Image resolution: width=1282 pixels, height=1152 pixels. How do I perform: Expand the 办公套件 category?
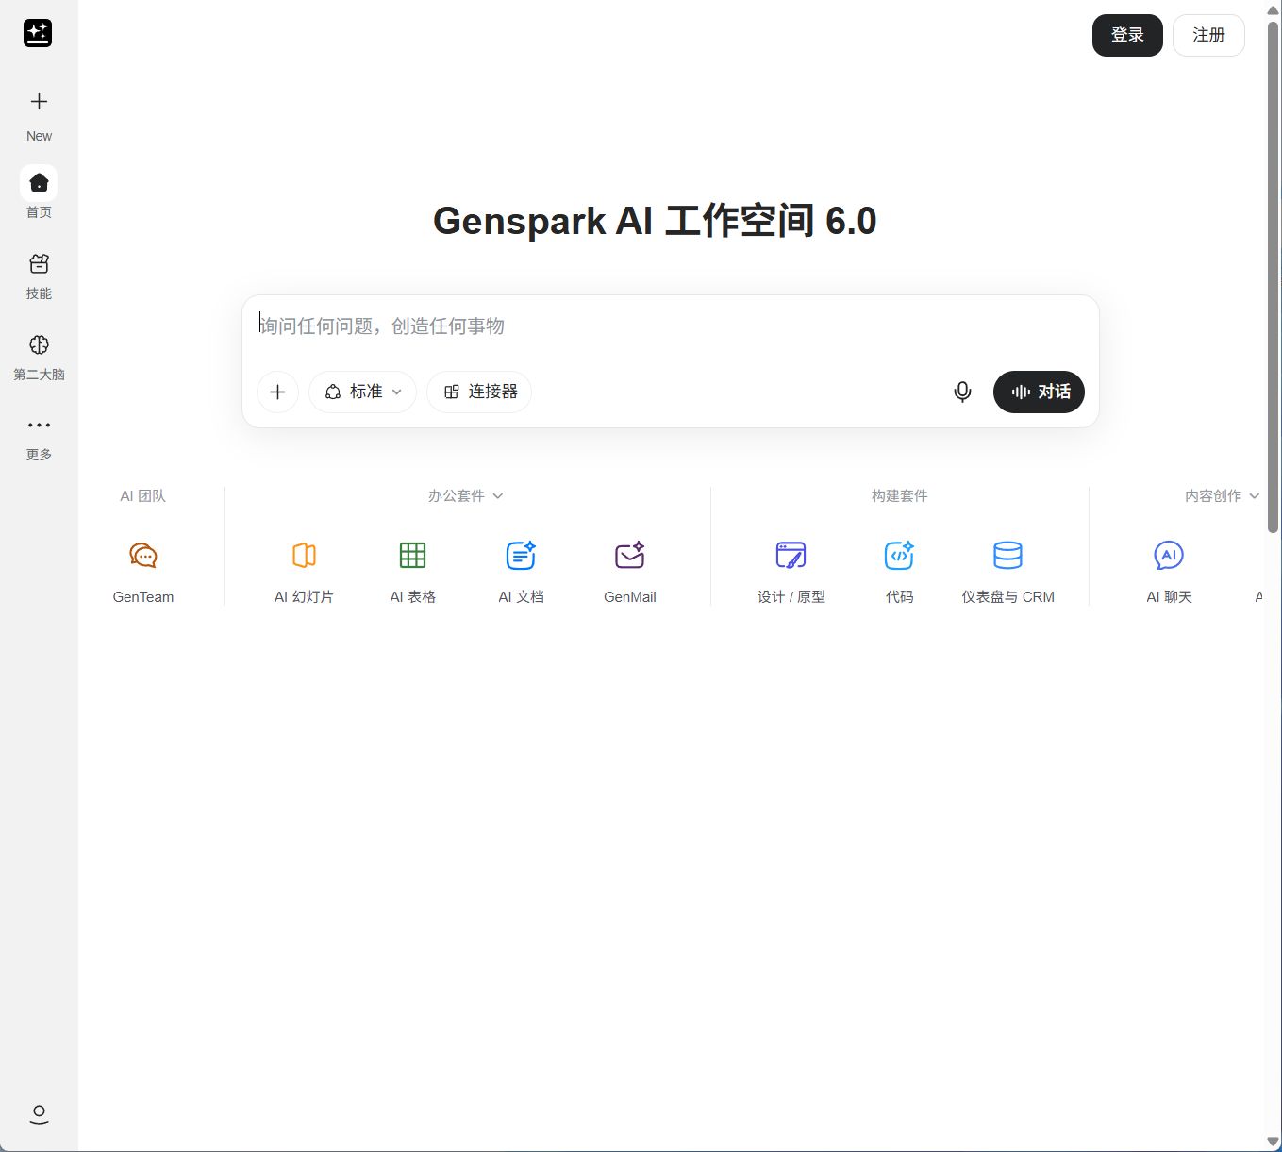(x=465, y=495)
